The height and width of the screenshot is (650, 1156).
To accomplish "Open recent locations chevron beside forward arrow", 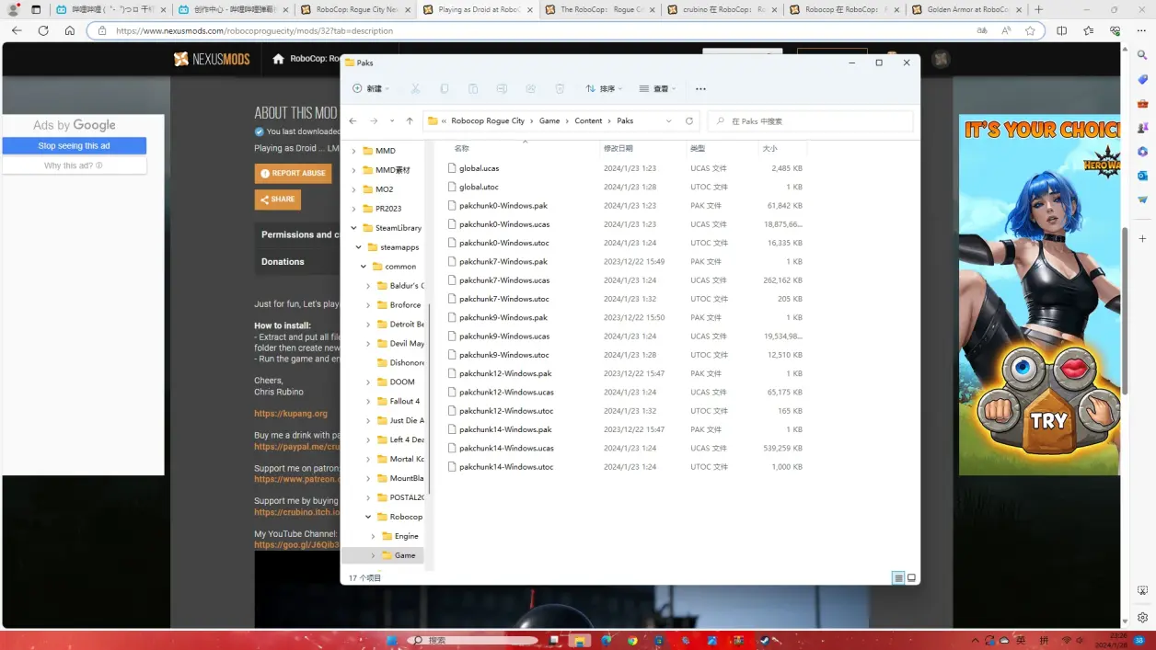I will [x=392, y=120].
